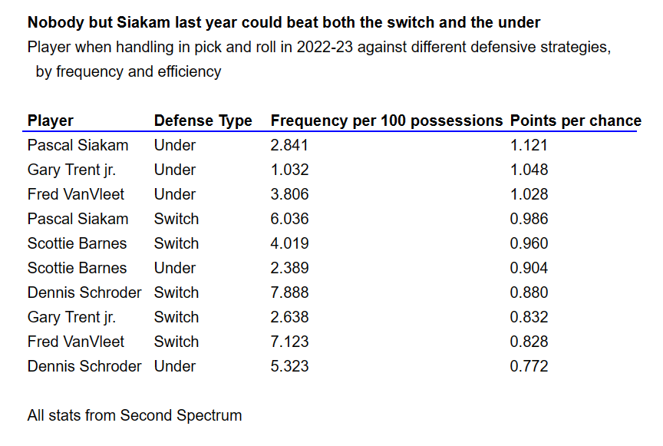
Task: Click the Frequency per 100 possessions header
Action: point(387,121)
